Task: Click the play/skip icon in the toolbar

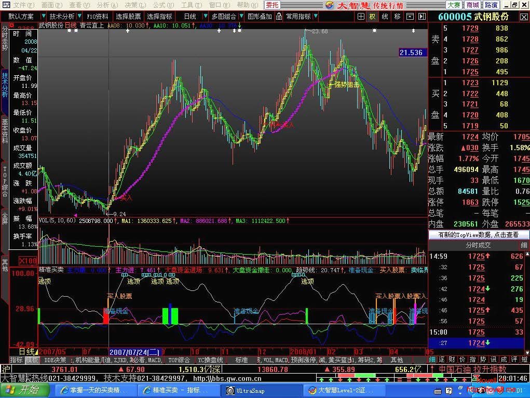Action: 422,16
